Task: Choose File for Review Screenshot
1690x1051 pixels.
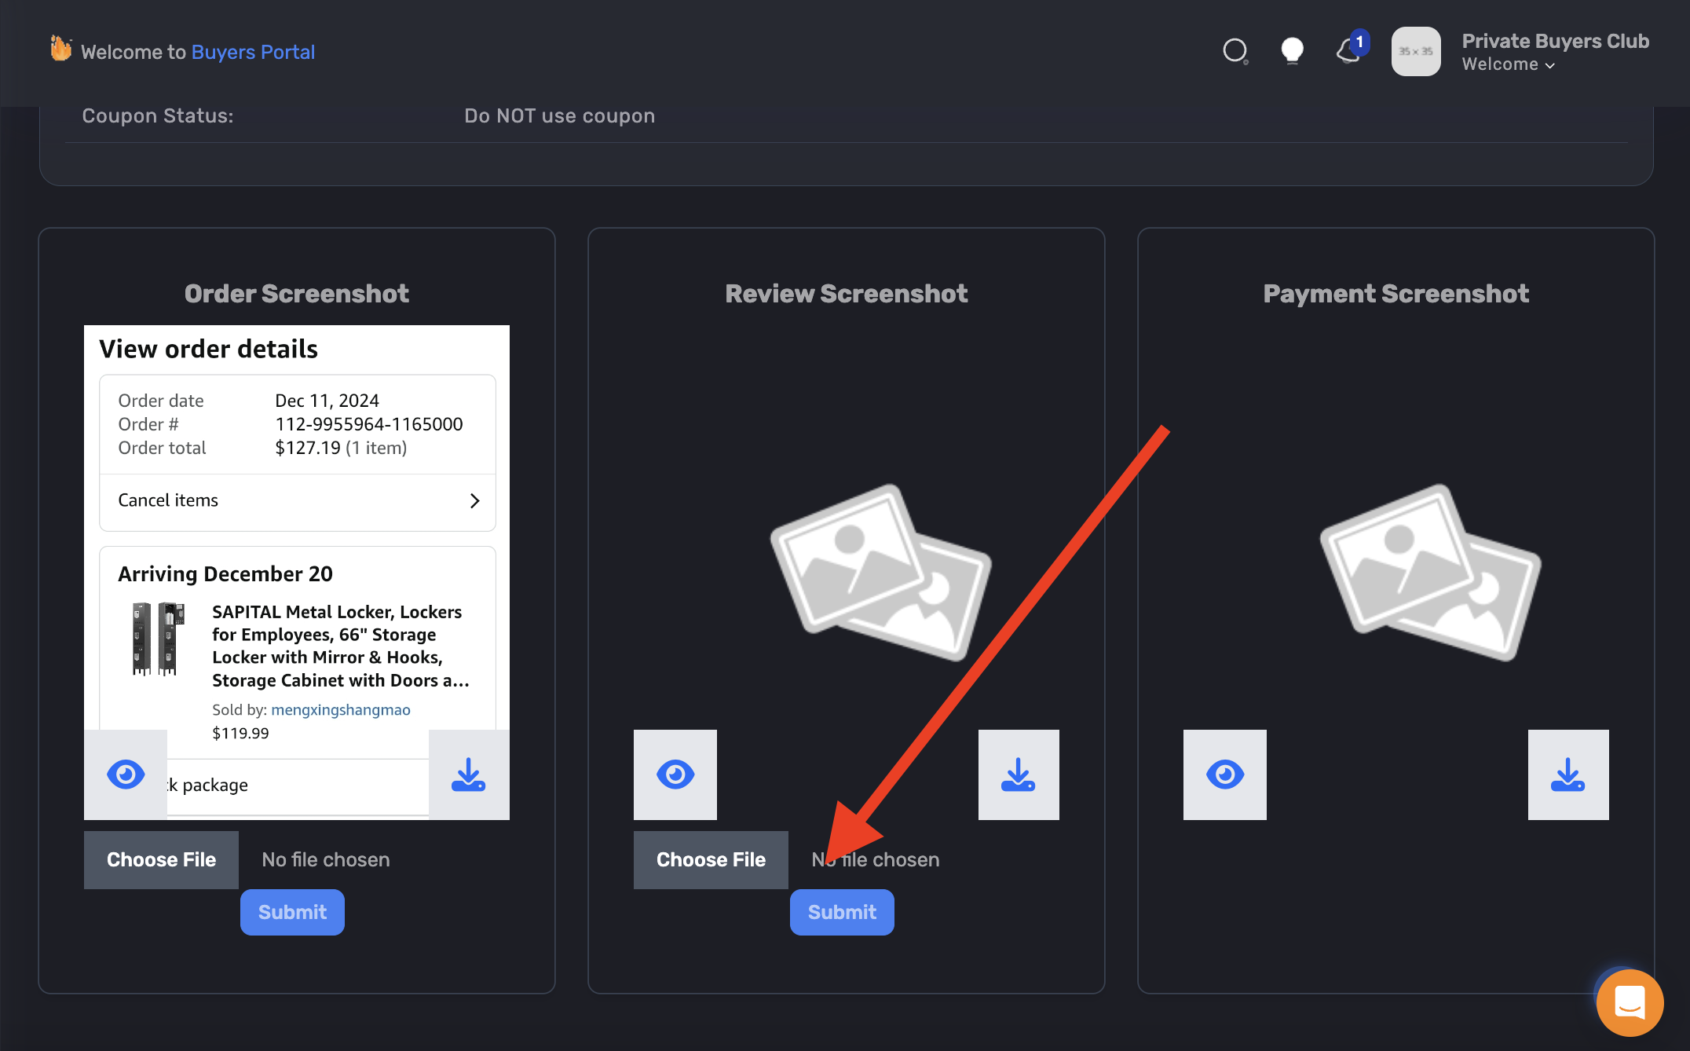Action: click(711, 860)
